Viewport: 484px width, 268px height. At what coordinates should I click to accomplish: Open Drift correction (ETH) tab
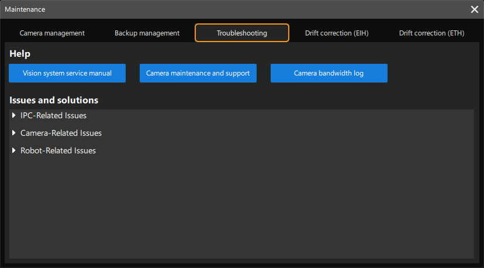[431, 33]
